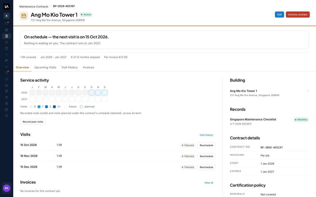Open the folder icon in the sidebar

pos(6,79)
